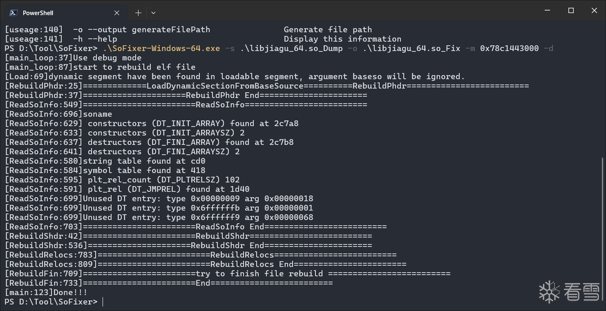This screenshot has width=606, height=311.
Task: Click the 看雪 watermark text
Action: pos(582,292)
